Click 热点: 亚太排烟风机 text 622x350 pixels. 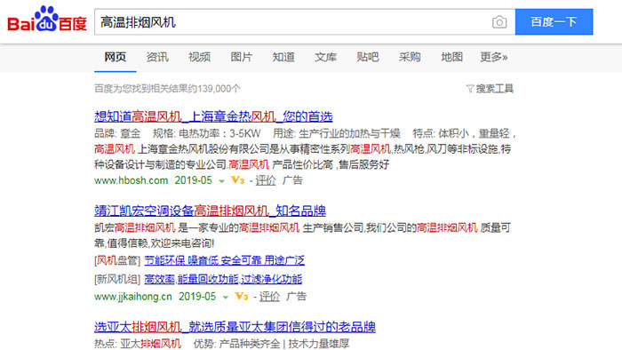138,343
